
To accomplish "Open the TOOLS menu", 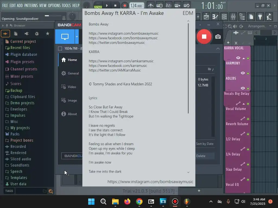I will (66, 5).
